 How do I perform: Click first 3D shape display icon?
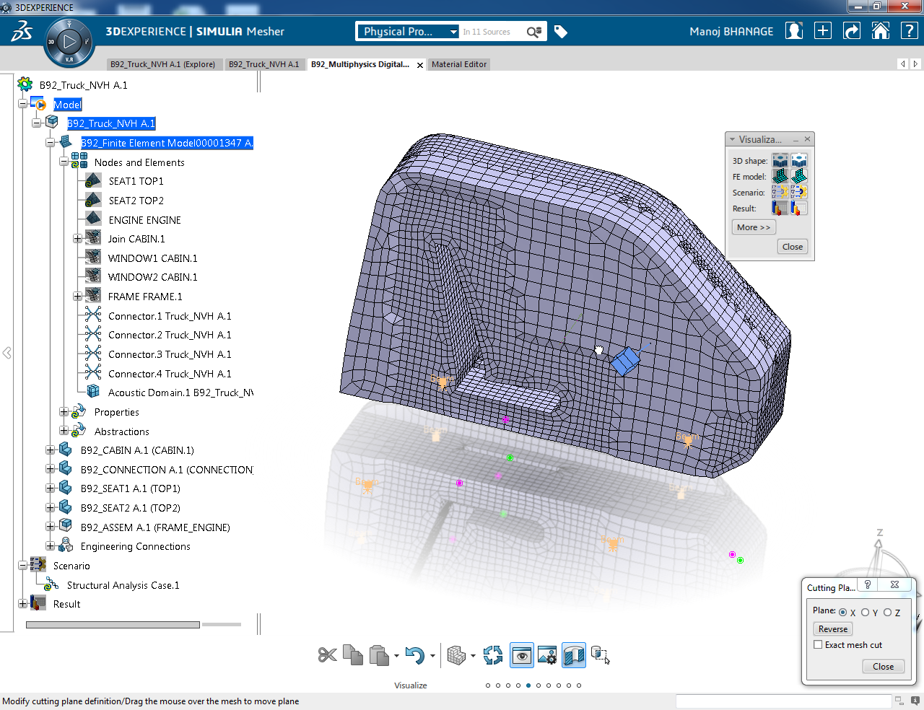780,160
